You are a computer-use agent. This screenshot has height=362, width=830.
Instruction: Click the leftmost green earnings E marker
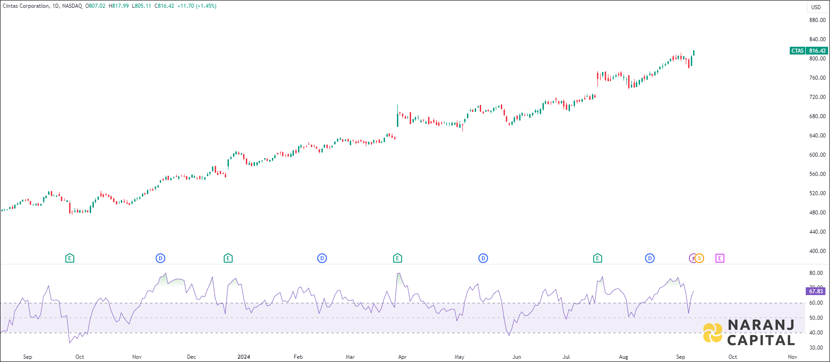tap(70, 258)
